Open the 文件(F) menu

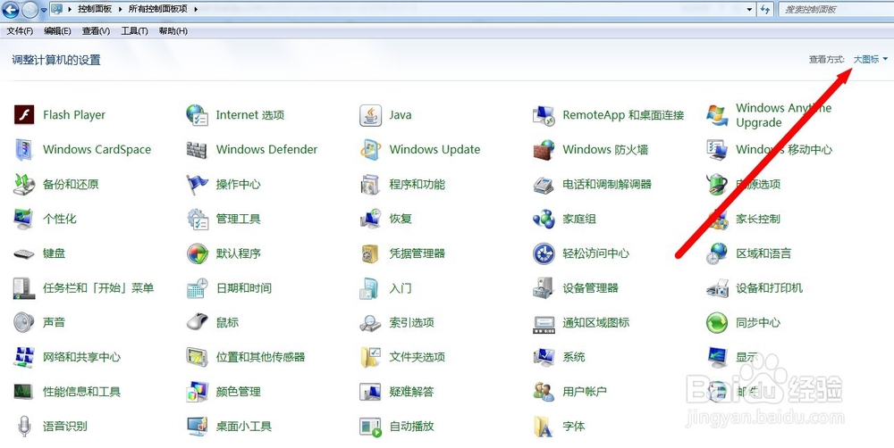[x=20, y=31]
